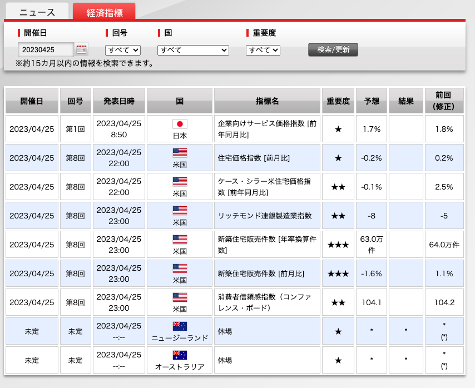Click US flag in Richmond Fed index row
The width and height of the screenshot is (475, 388).
click(x=180, y=211)
